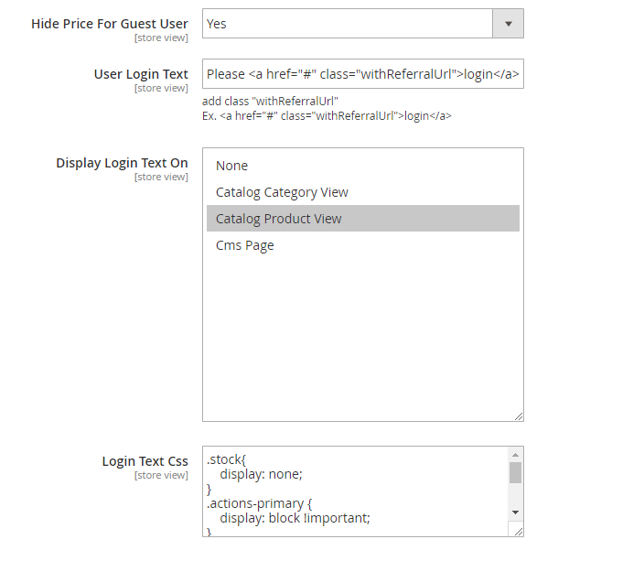Viewport: 644px width, 561px height.
Task: Click the Hide Price select showing Yes
Action: [x=348, y=24]
